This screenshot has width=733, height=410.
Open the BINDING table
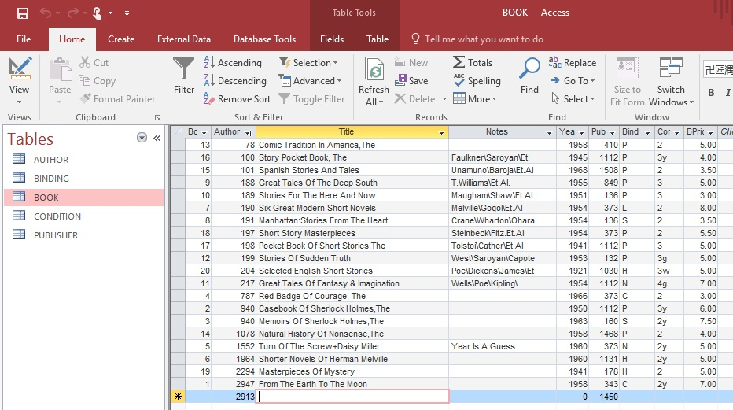[84, 179]
